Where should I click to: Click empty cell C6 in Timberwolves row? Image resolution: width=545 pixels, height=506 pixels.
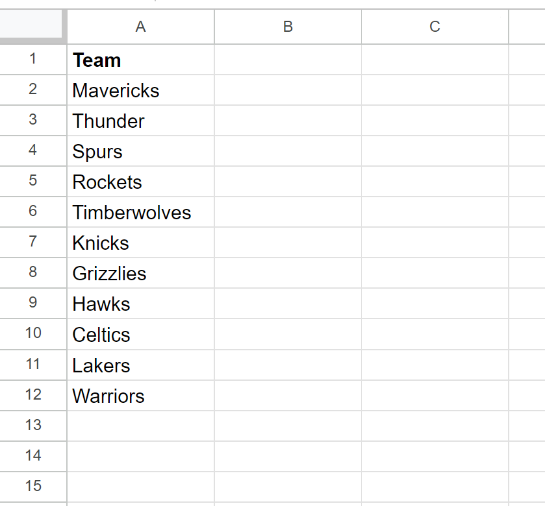[x=435, y=212]
